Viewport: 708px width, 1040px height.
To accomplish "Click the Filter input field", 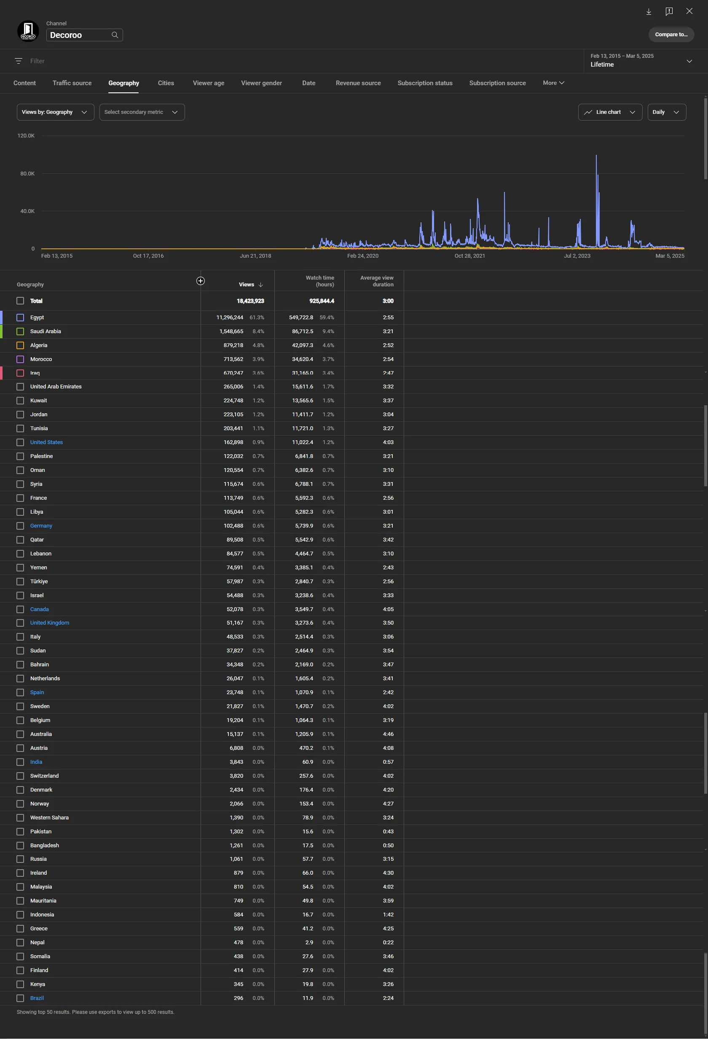I will point(304,61).
